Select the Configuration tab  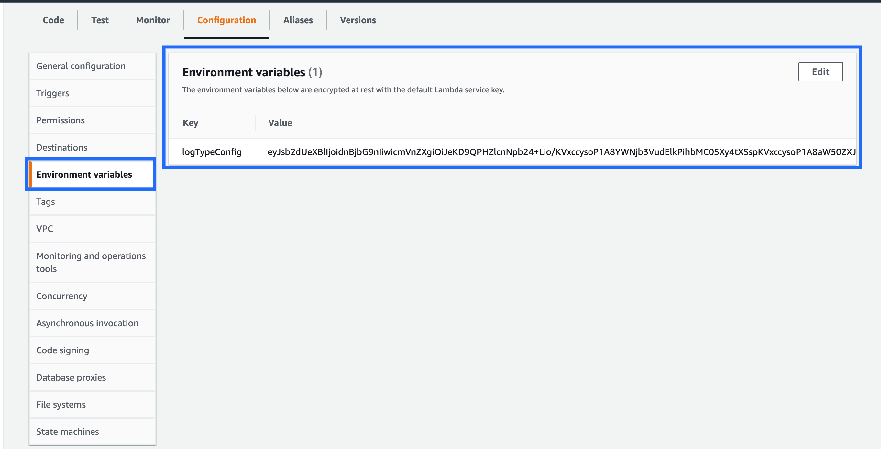[226, 20]
